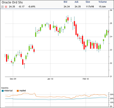Click the change value -0.17
114x108 pixels.
pyautogui.click(x=21, y=7)
